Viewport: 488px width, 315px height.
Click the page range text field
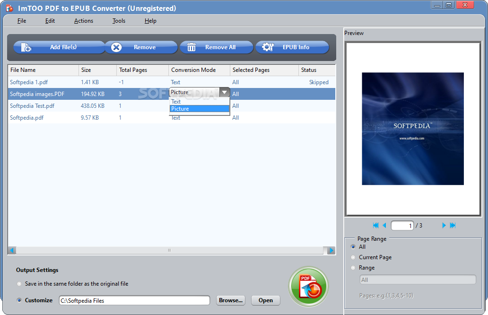pyautogui.click(x=418, y=280)
